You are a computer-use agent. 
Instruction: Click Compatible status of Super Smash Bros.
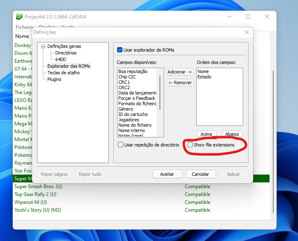197,187
